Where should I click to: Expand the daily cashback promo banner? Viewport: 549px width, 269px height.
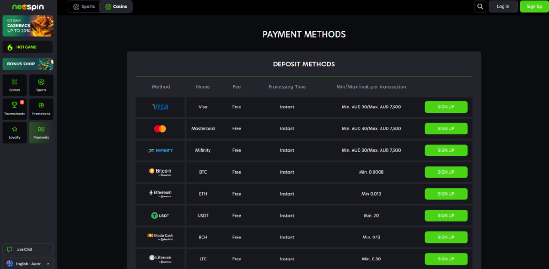click(27, 26)
